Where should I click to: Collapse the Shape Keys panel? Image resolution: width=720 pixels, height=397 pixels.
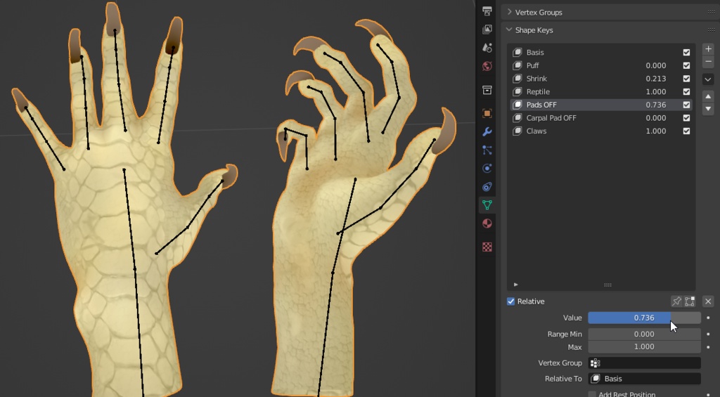pos(509,30)
